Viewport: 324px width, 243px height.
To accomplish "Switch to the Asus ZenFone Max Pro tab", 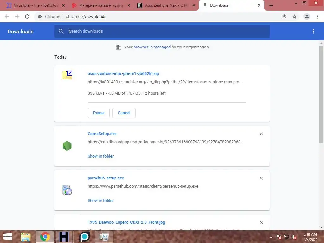I will [x=163, y=5].
